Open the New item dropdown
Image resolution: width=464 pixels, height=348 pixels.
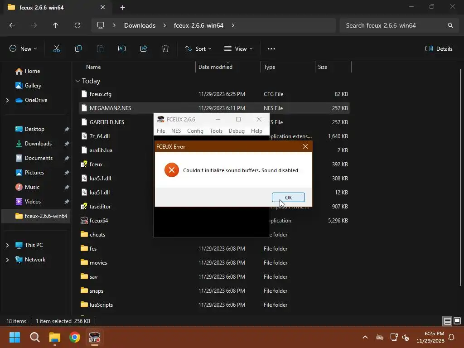23,49
